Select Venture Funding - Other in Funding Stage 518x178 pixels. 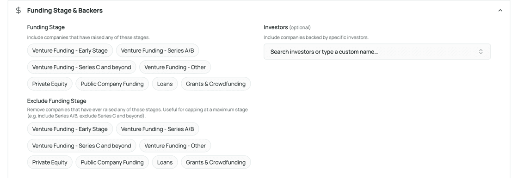(175, 67)
